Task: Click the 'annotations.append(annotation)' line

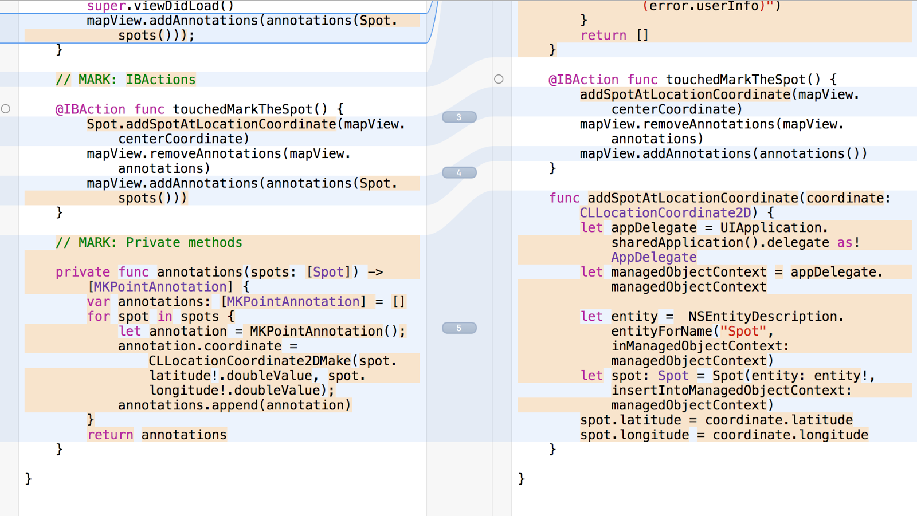Action: coord(234,406)
